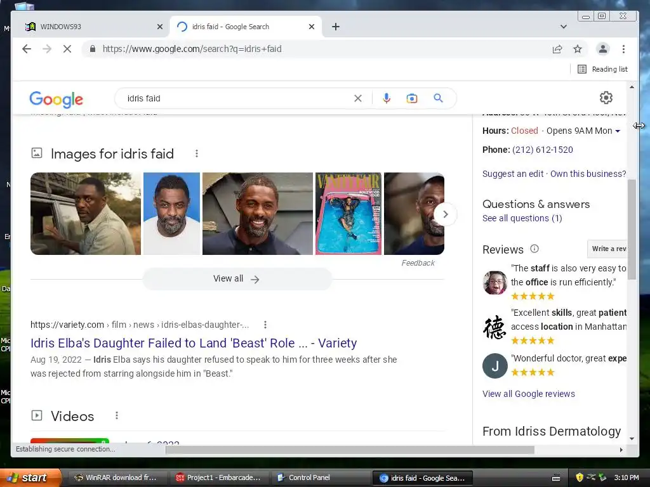The image size is (650, 487).
Task: Click View all images button
Action: click(237, 279)
